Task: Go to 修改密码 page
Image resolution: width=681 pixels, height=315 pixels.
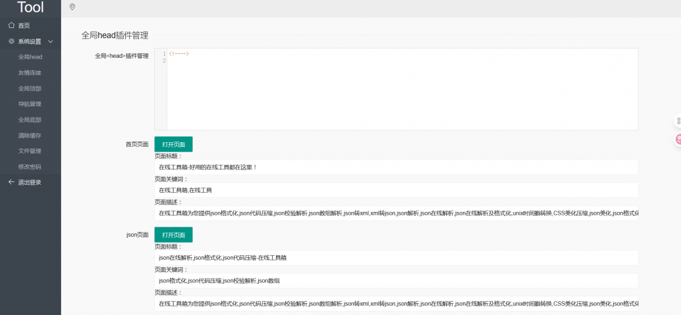Action: [x=30, y=167]
